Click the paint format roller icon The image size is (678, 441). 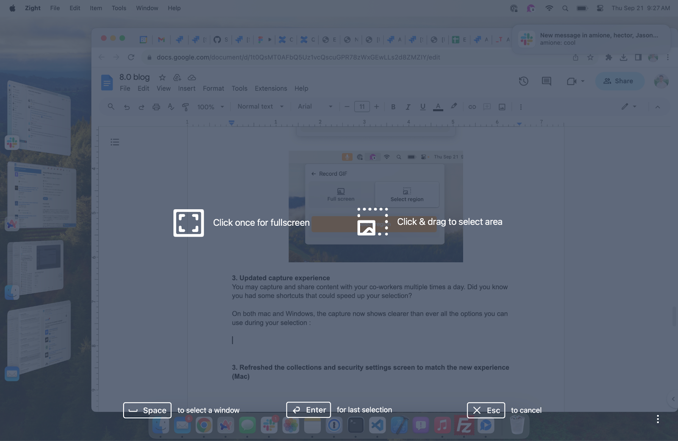185,107
